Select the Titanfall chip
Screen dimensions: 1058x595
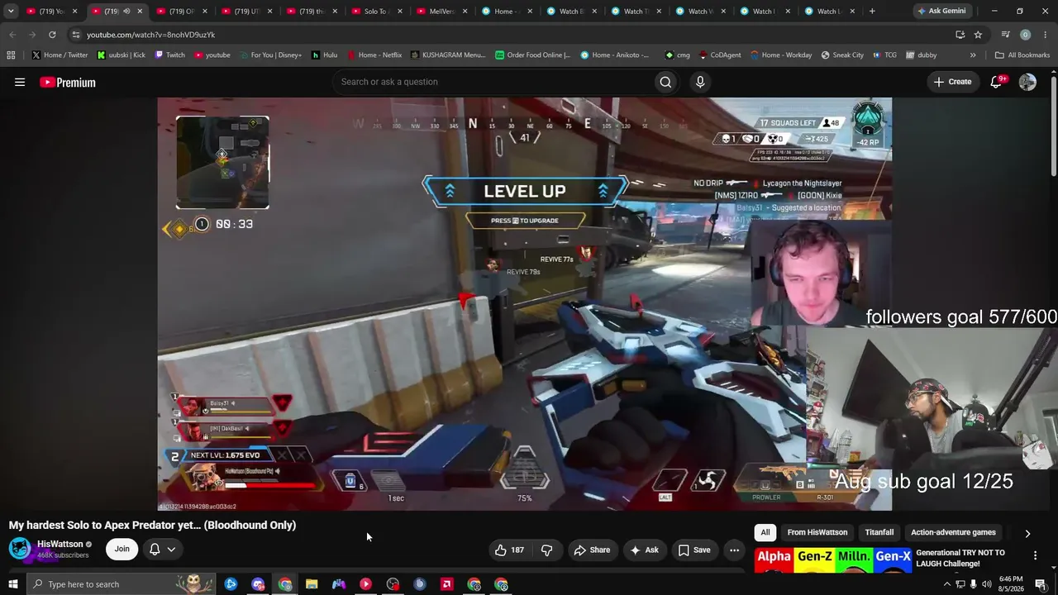coord(879,533)
